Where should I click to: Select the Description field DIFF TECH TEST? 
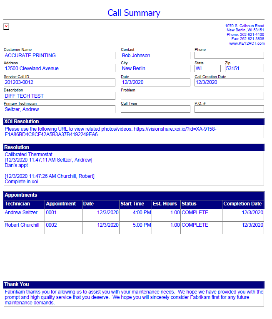tap(59, 96)
